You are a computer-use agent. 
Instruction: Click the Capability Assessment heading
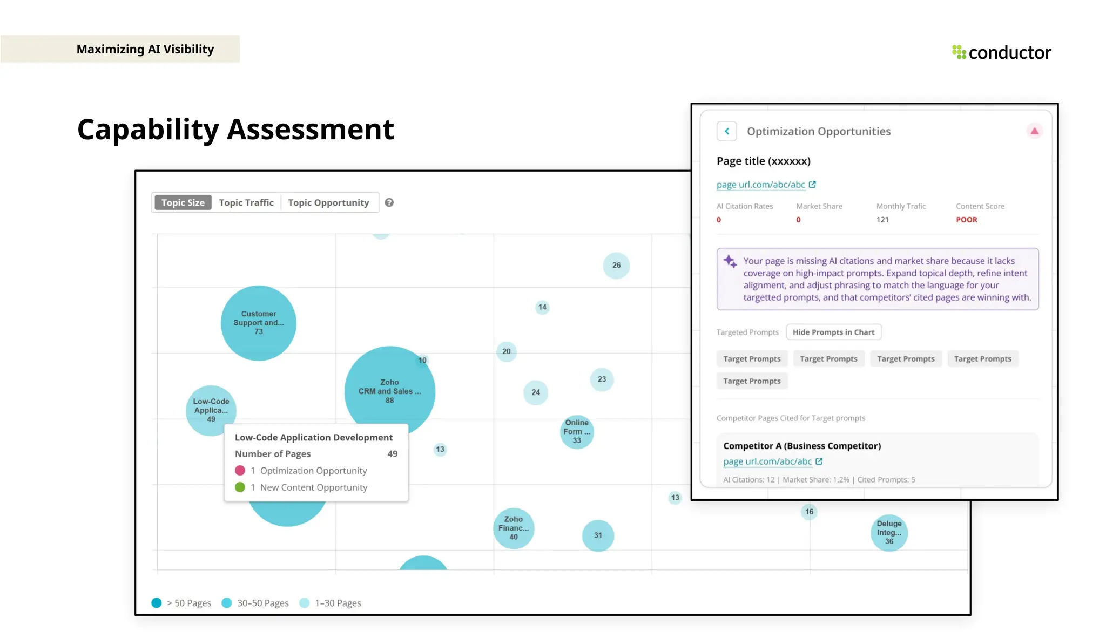pos(235,130)
